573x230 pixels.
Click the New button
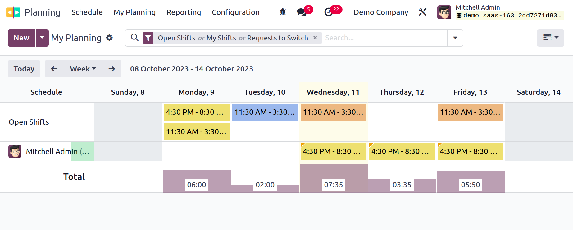pyautogui.click(x=21, y=38)
